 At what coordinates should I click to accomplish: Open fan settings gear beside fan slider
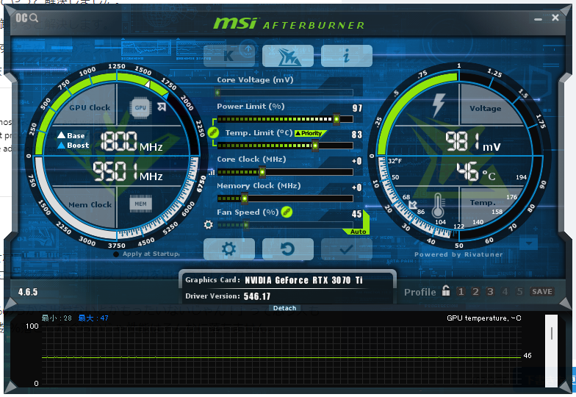[209, 225]
